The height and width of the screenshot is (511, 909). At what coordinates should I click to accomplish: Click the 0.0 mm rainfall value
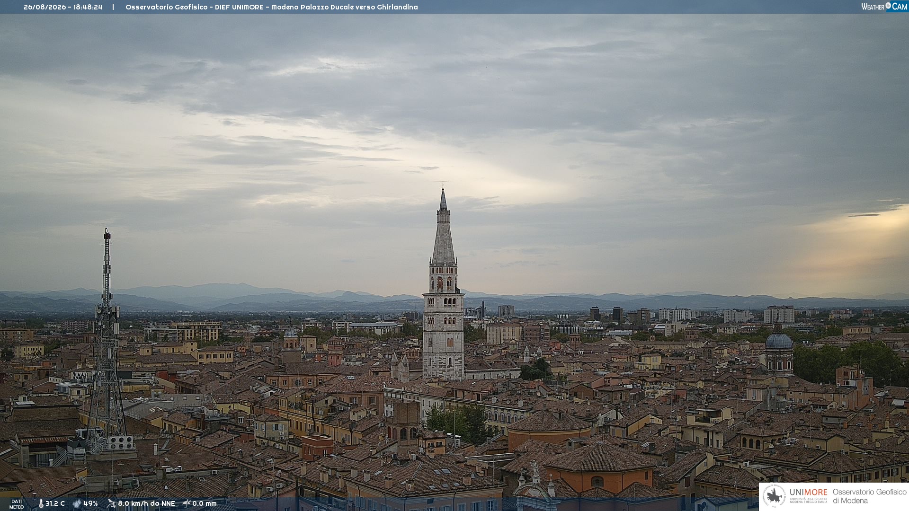204,503
